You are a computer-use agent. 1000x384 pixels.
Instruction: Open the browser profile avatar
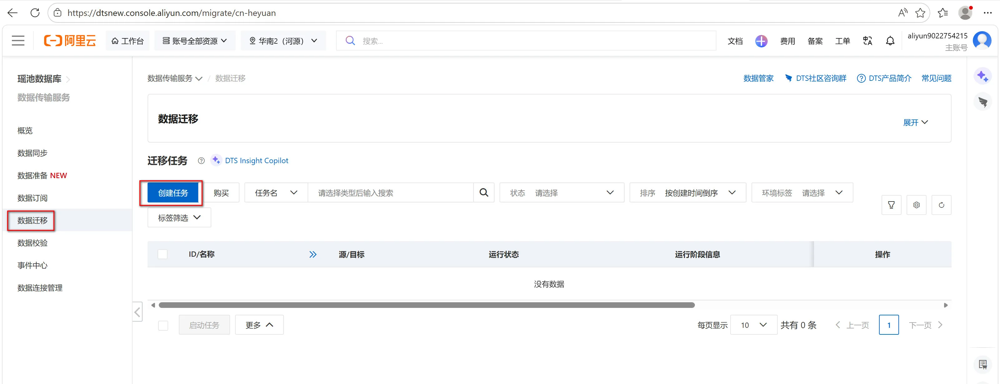965,13
